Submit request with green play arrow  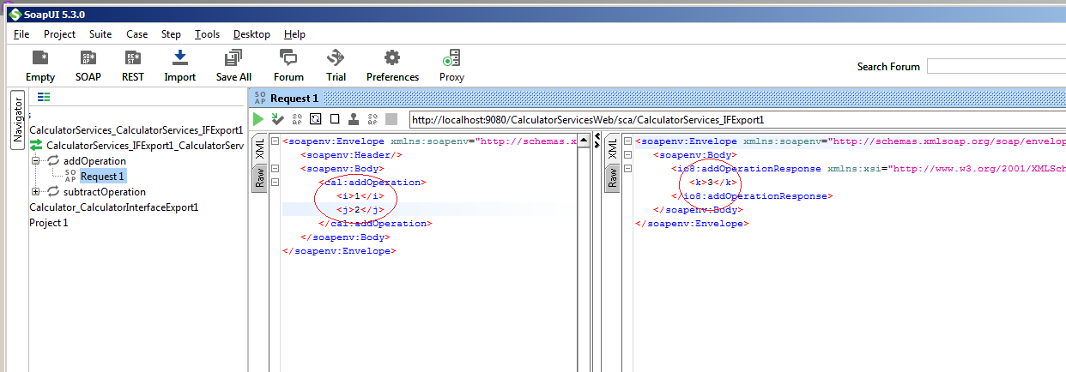[258, 119]
